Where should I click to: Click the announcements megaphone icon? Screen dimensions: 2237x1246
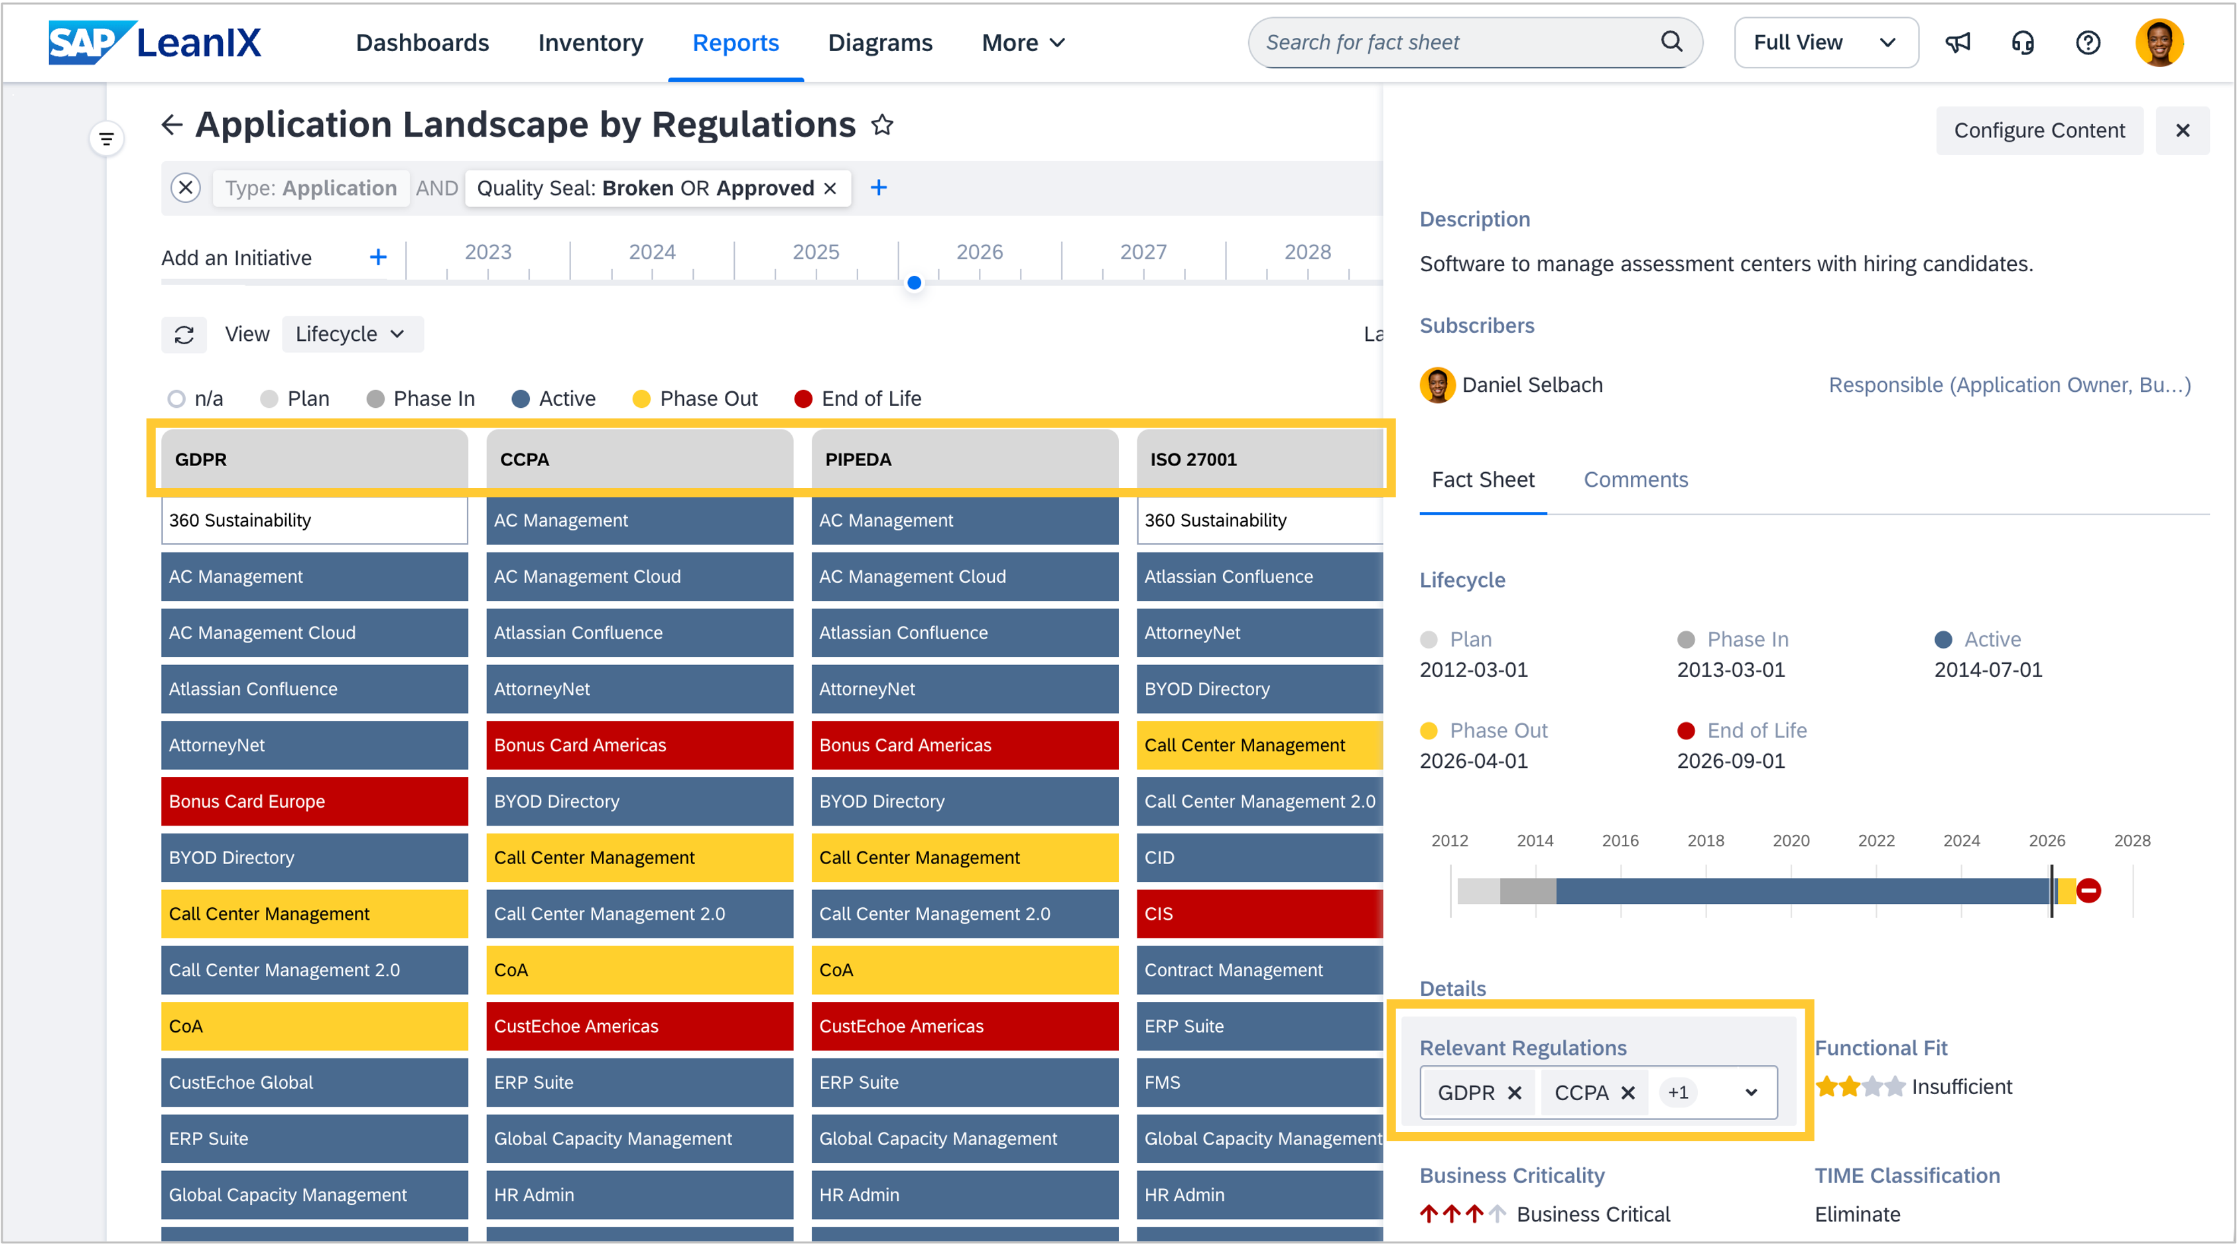point(1957,42)
